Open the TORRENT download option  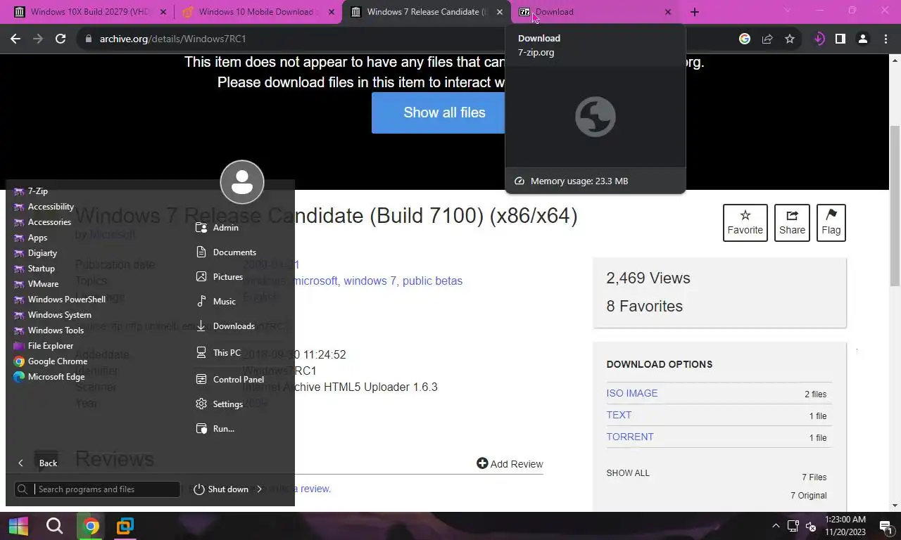(x=630, y=437)
